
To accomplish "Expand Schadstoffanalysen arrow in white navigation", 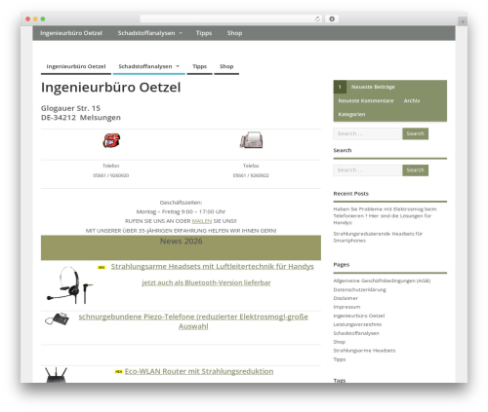I will (x=178, y=66).
